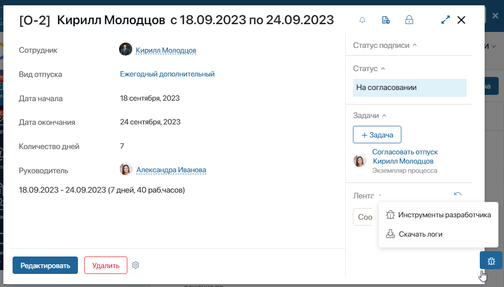Screen dimensions: 504x287
Task: Click the padlock access icon
Action: point(409,20)
